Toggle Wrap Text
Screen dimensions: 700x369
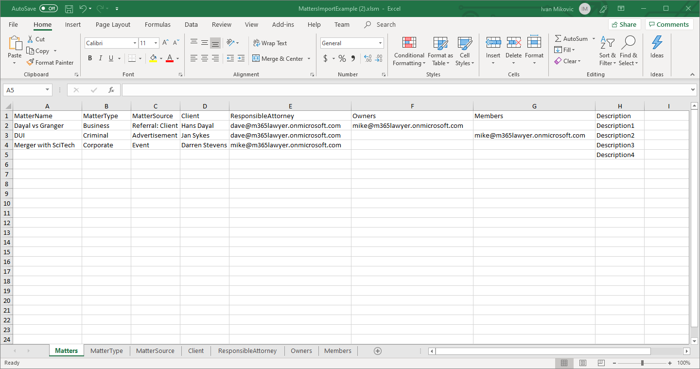tap(270, 43)
